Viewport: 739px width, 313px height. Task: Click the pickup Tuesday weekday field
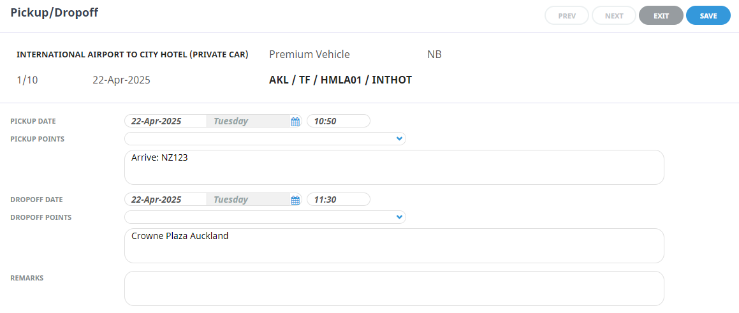pos(247,121)
